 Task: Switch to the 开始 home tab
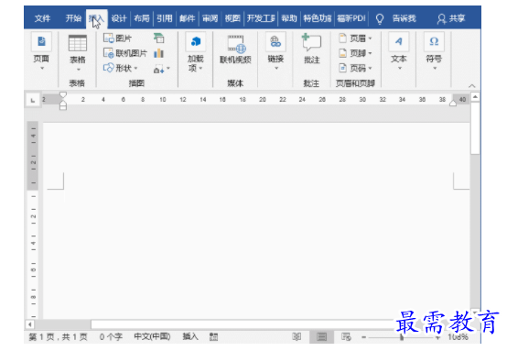coord(73,18)
